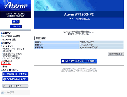The width and height of the screenshot is (127, 97).
Task: Launch らくらくWebウィザードを起動 button
Action: 79,61
